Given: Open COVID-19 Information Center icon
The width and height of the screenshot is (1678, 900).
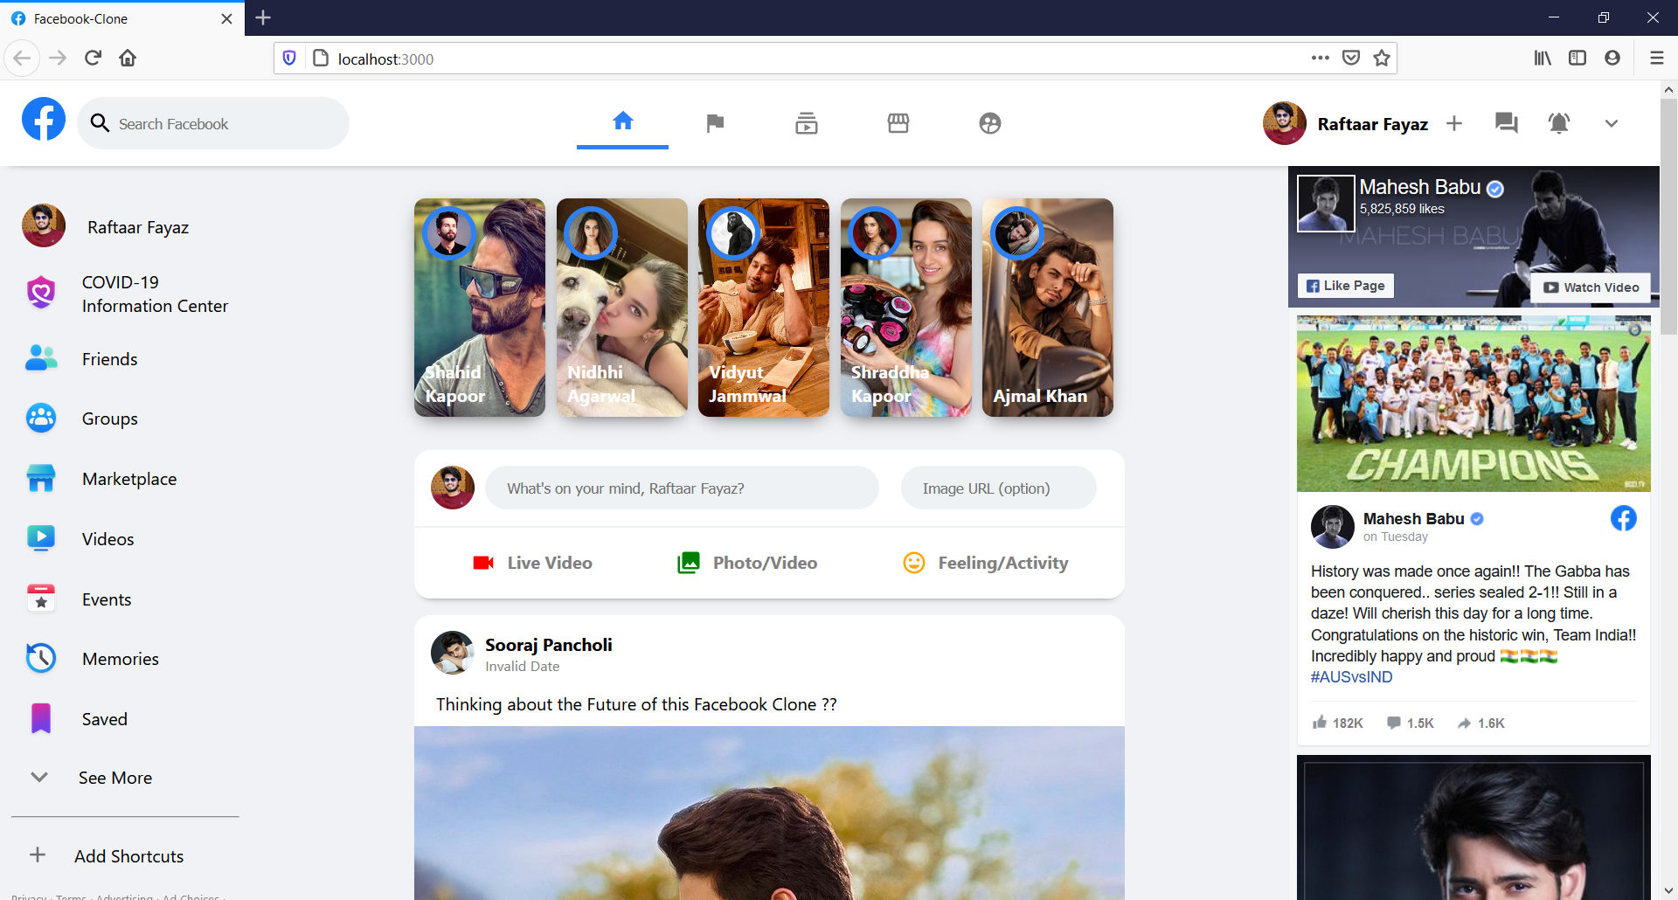Looking at the screenshot, I should [41, 293].
